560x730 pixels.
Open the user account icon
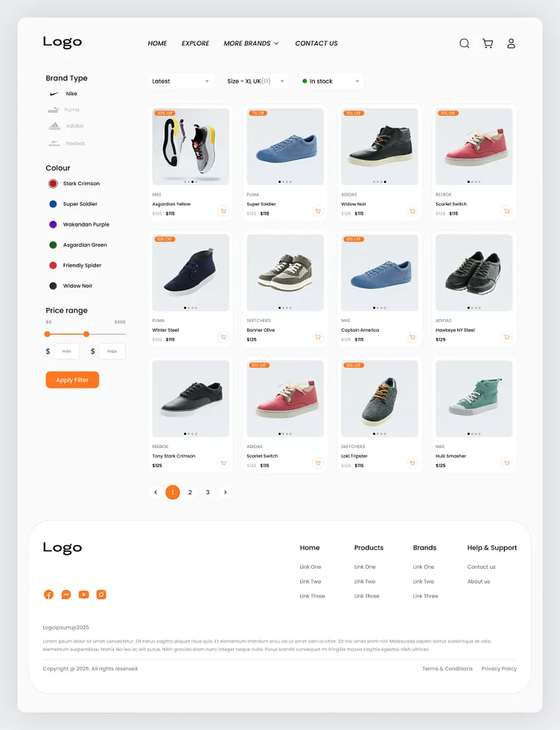[511, 43]
